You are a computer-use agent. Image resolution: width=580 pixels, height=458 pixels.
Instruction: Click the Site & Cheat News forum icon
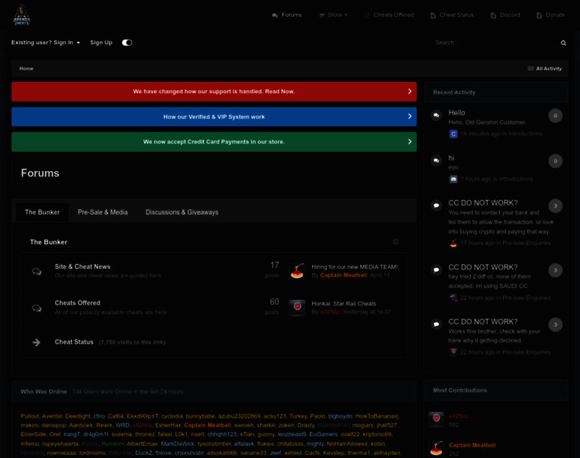tap(37, 271)
